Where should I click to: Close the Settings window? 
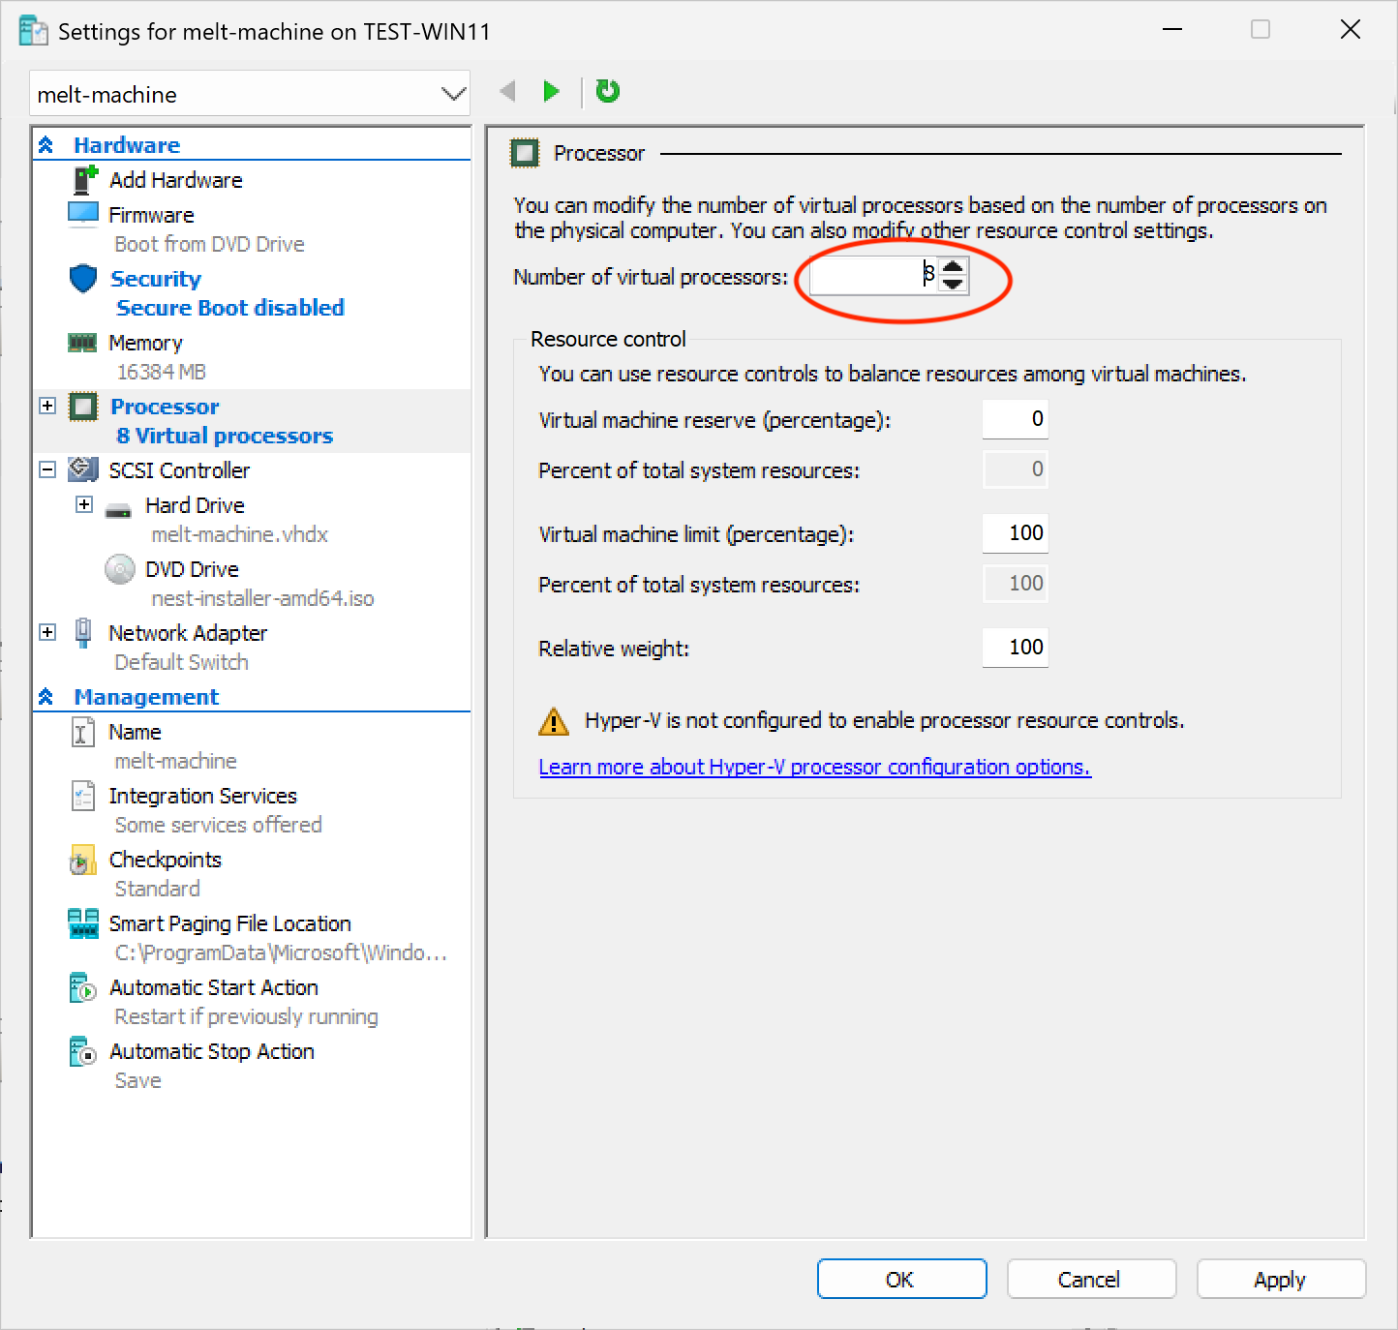point(1351,30)
